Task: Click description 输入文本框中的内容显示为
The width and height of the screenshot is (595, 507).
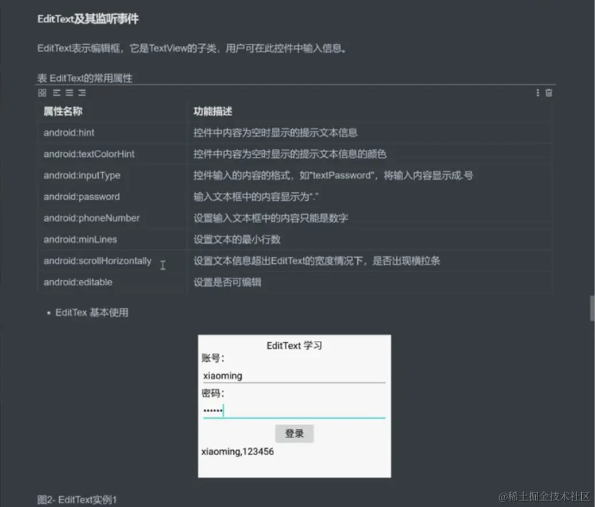Action: pos(256,196)
